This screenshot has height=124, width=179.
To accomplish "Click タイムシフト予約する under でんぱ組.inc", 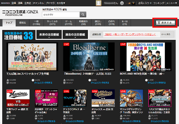I will pos(43,83).
